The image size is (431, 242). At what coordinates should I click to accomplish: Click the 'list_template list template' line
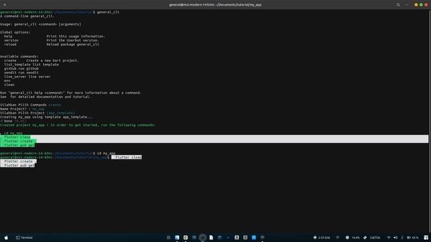click(32, 65)
